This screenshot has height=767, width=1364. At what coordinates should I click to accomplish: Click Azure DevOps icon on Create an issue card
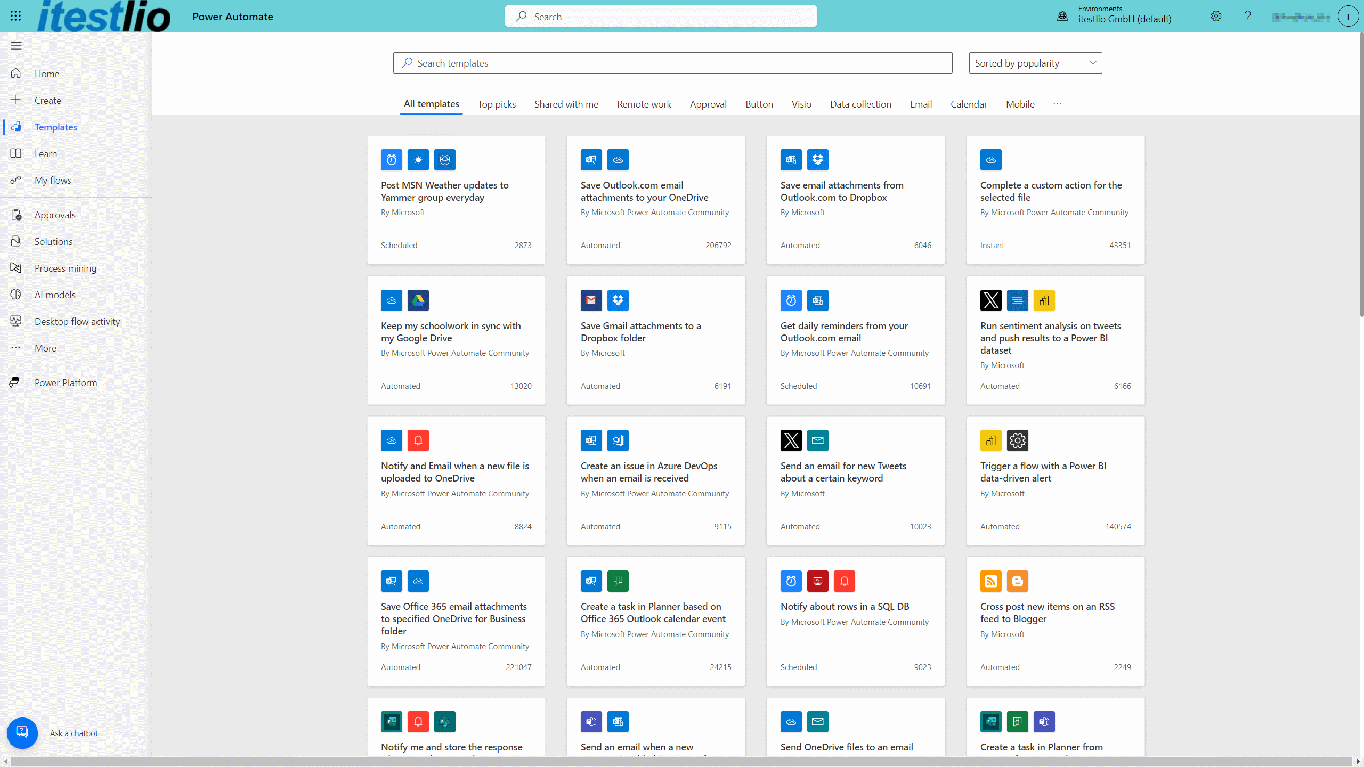click(x=618, y=440)
